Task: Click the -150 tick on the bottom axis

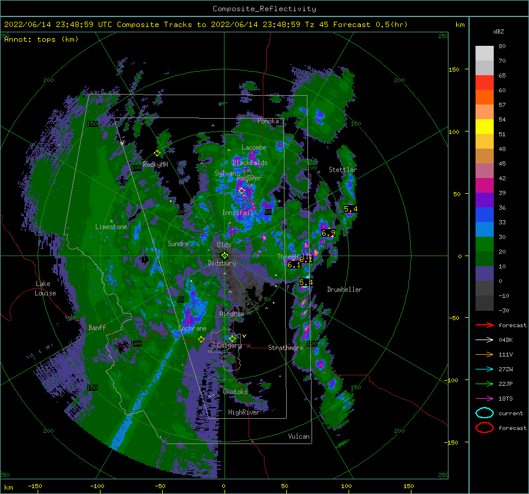Action: (x=35, y=486)
